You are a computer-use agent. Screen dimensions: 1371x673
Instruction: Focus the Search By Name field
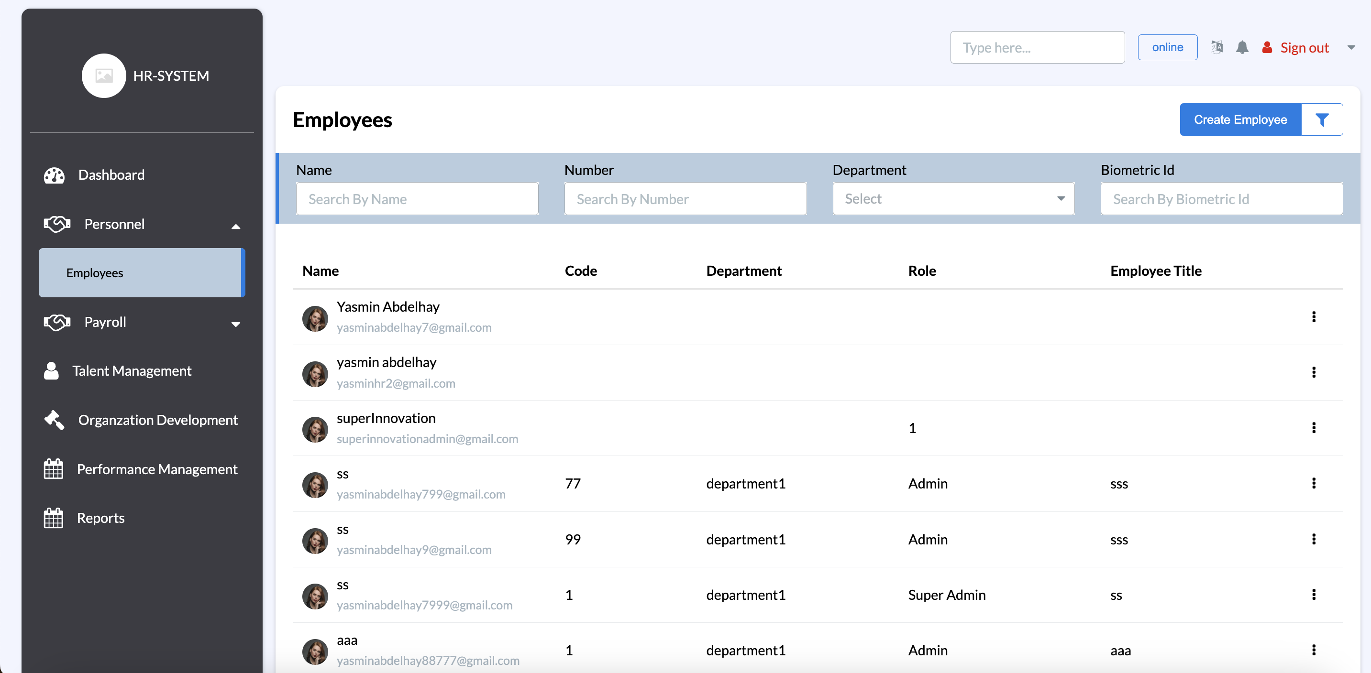(x=417, y=199)
